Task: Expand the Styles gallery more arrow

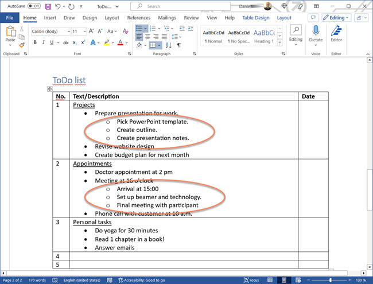Action: [280, 42]
